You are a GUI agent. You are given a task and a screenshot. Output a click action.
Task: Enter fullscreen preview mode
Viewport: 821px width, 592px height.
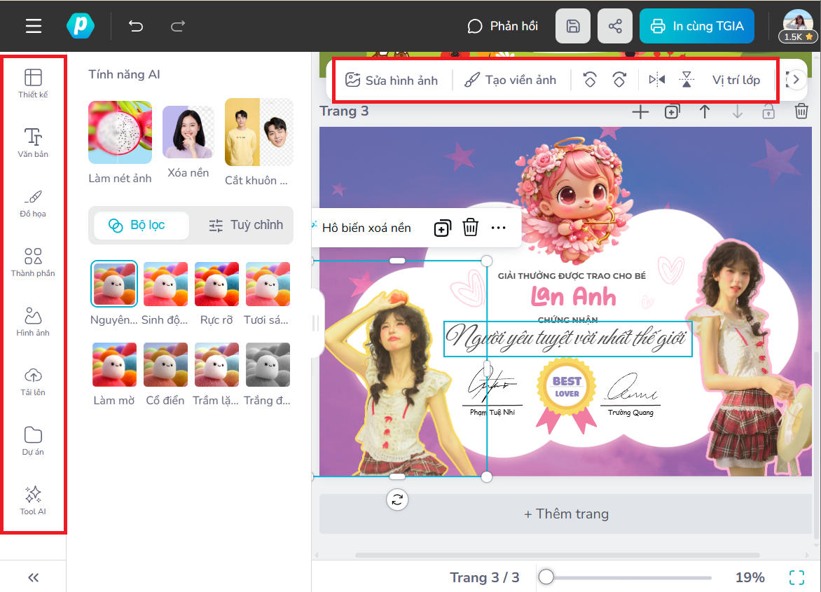[x=796, y=577]
